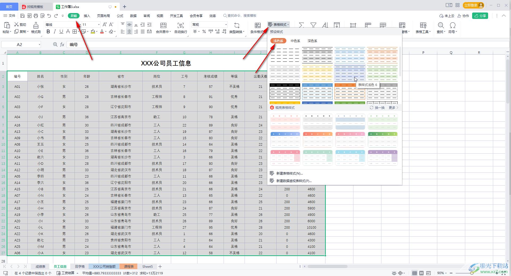
Task: Click the Undo arrow icon
Action: (49, 16)
